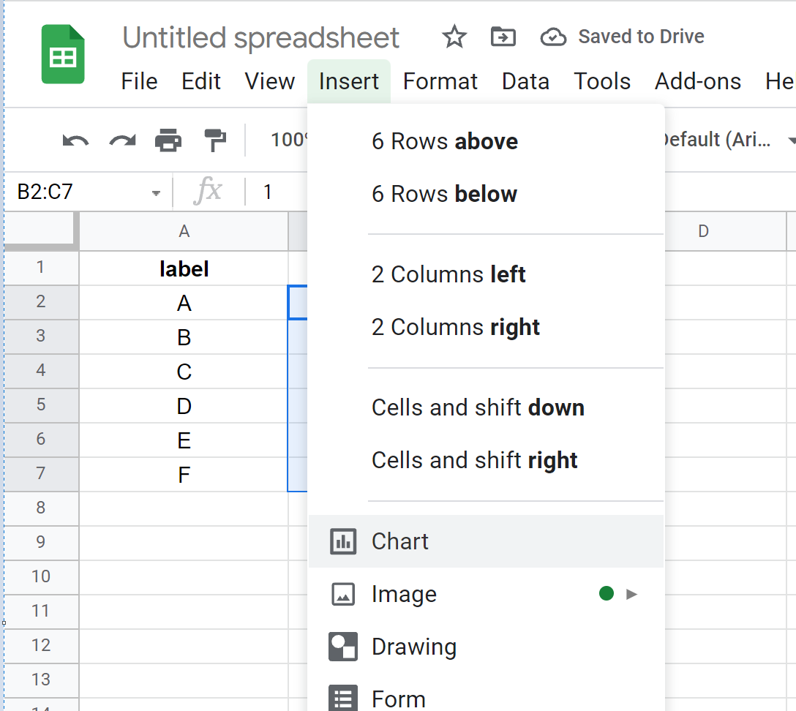Select the paint format tool
This screenshot has height=711, width=796.
tap(215, 140)
